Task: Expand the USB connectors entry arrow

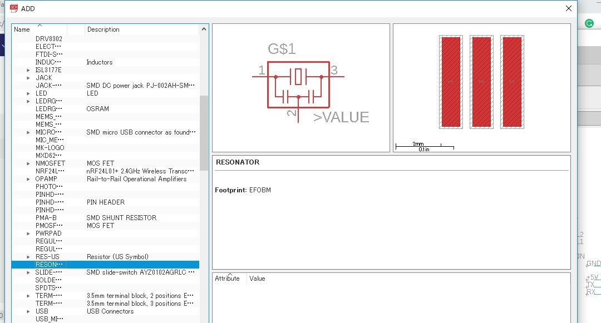Action: [x=28, y=311]
